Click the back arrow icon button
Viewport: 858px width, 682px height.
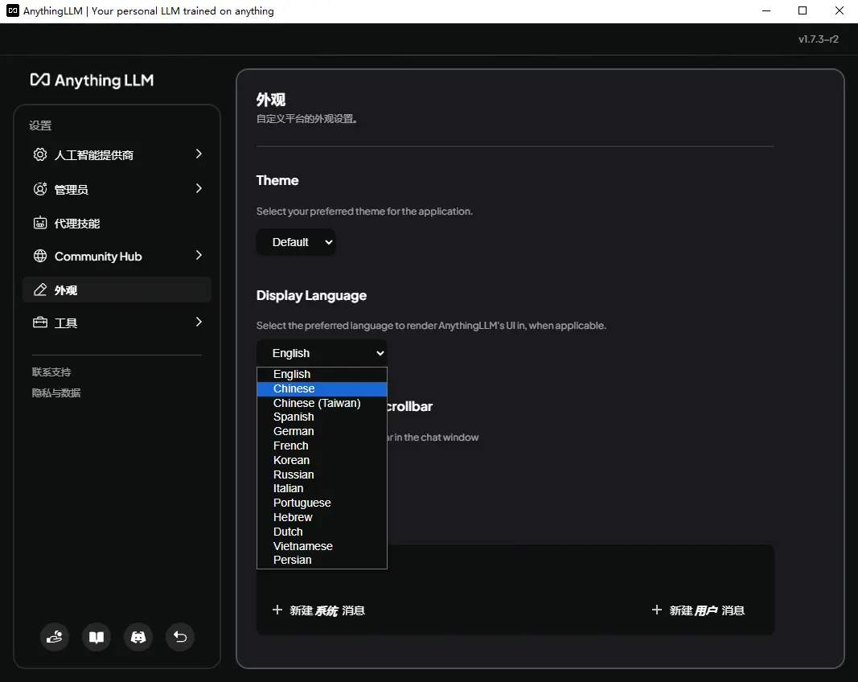point(180,637)
